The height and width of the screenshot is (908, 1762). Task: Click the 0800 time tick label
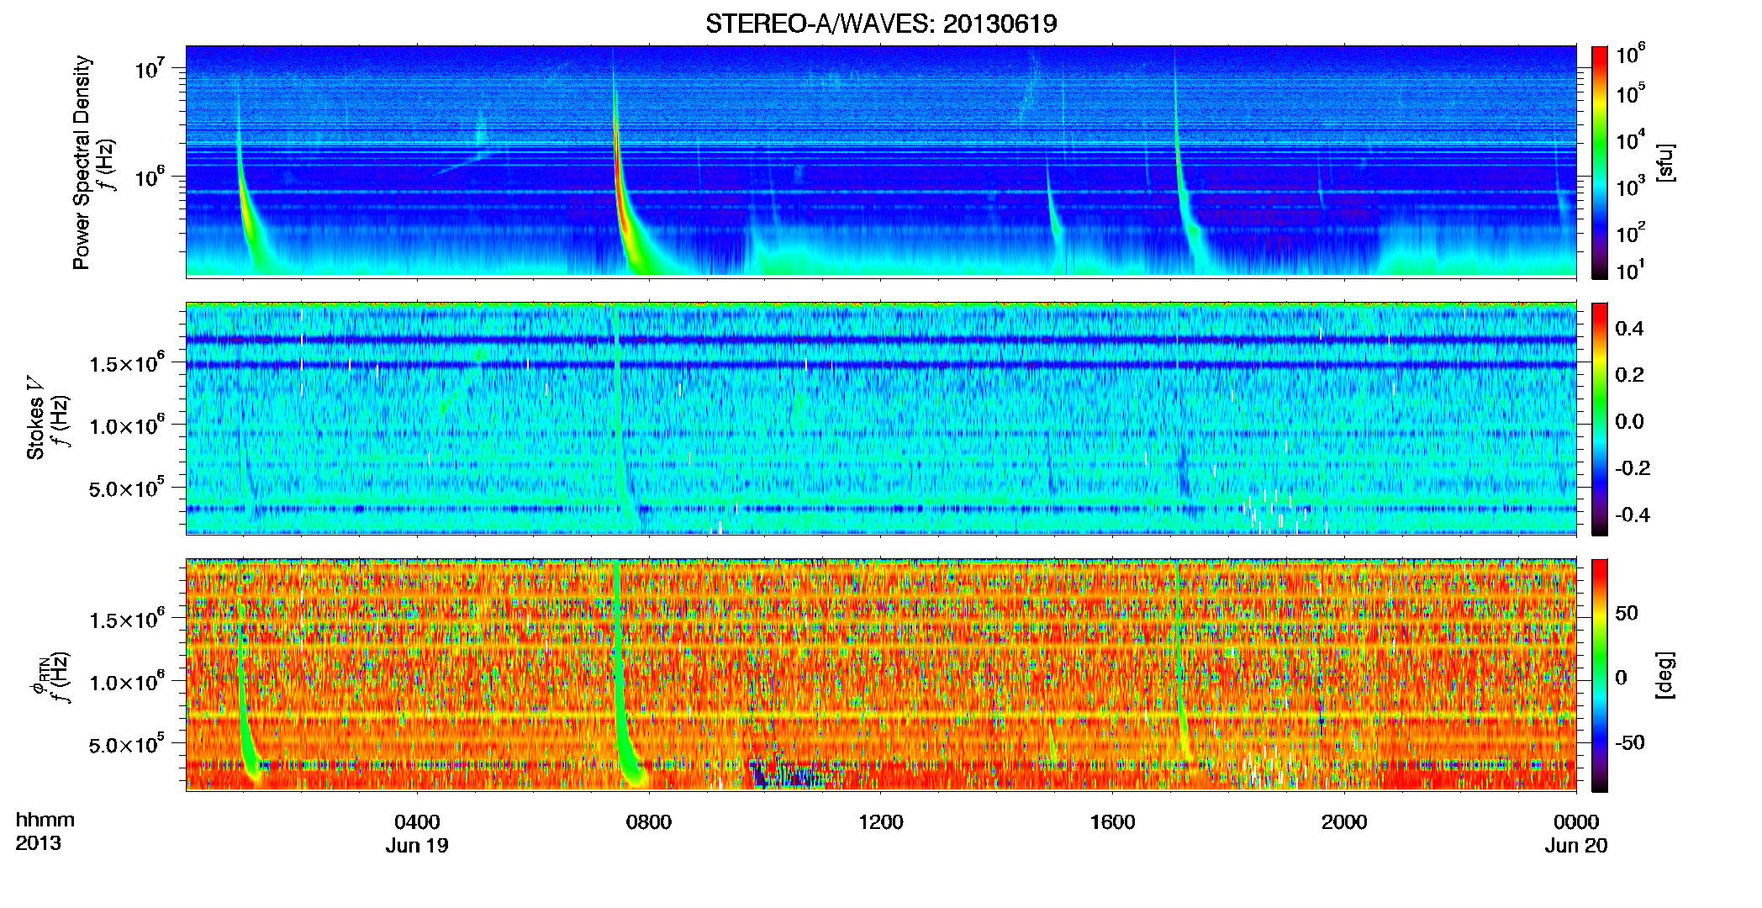pos(649,822)
